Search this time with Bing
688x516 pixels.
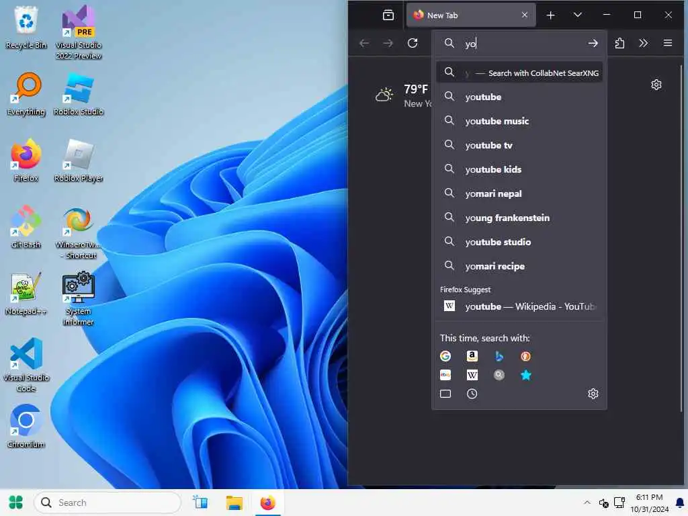(499, 356)
